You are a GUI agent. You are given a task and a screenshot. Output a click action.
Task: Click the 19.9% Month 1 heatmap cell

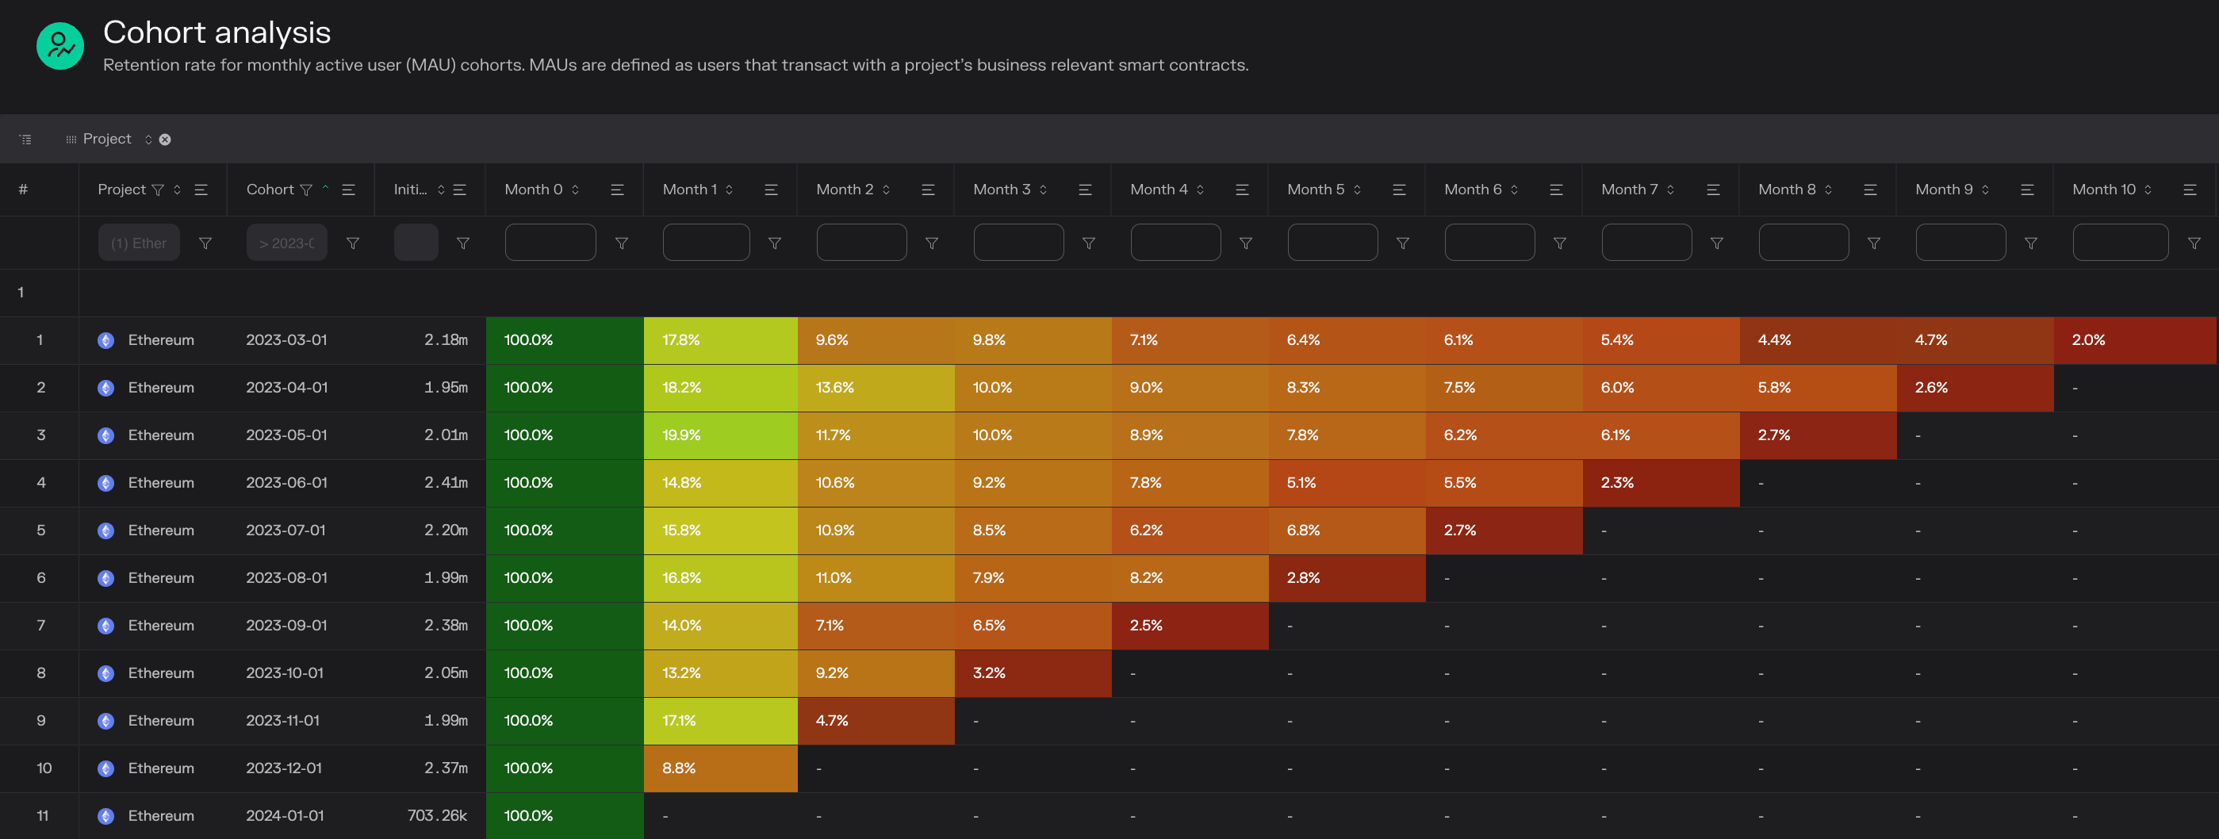pos(721,436)
